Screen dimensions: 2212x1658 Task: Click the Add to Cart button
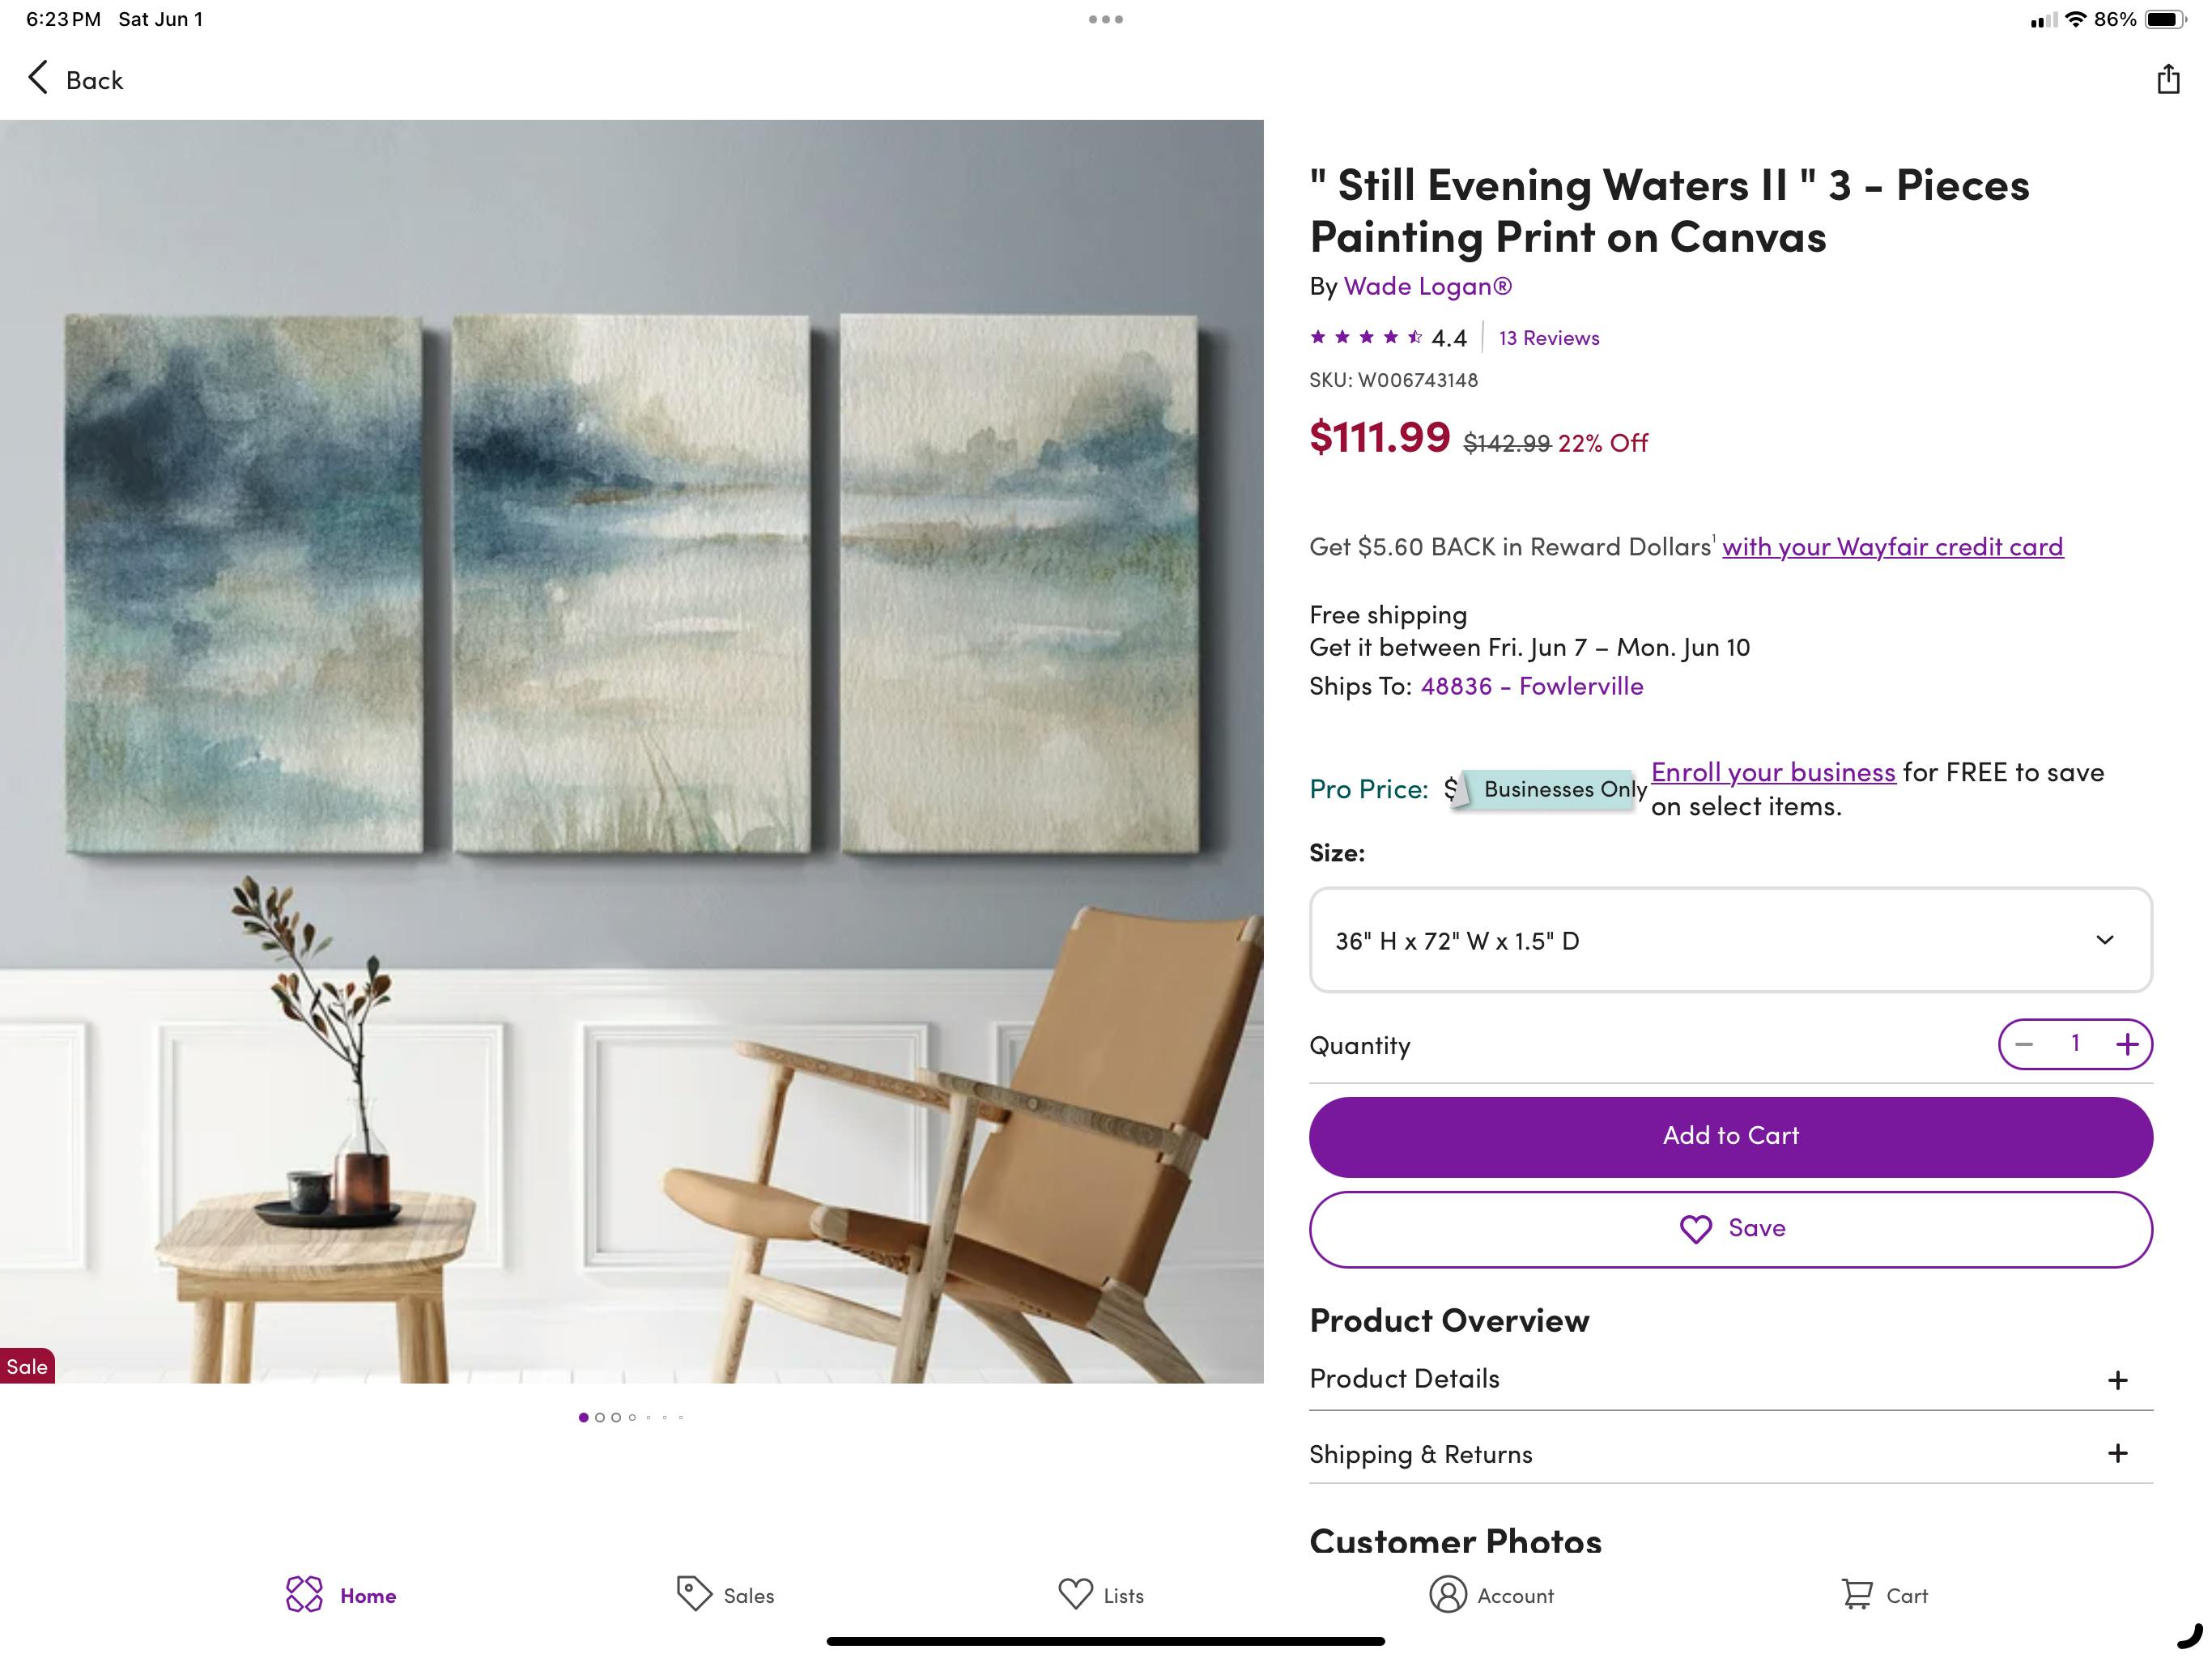click(1730, 1136)
